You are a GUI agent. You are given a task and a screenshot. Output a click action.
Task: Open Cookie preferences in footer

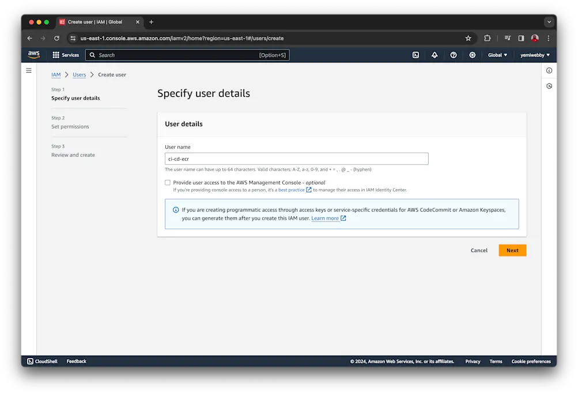click(531, 362)
